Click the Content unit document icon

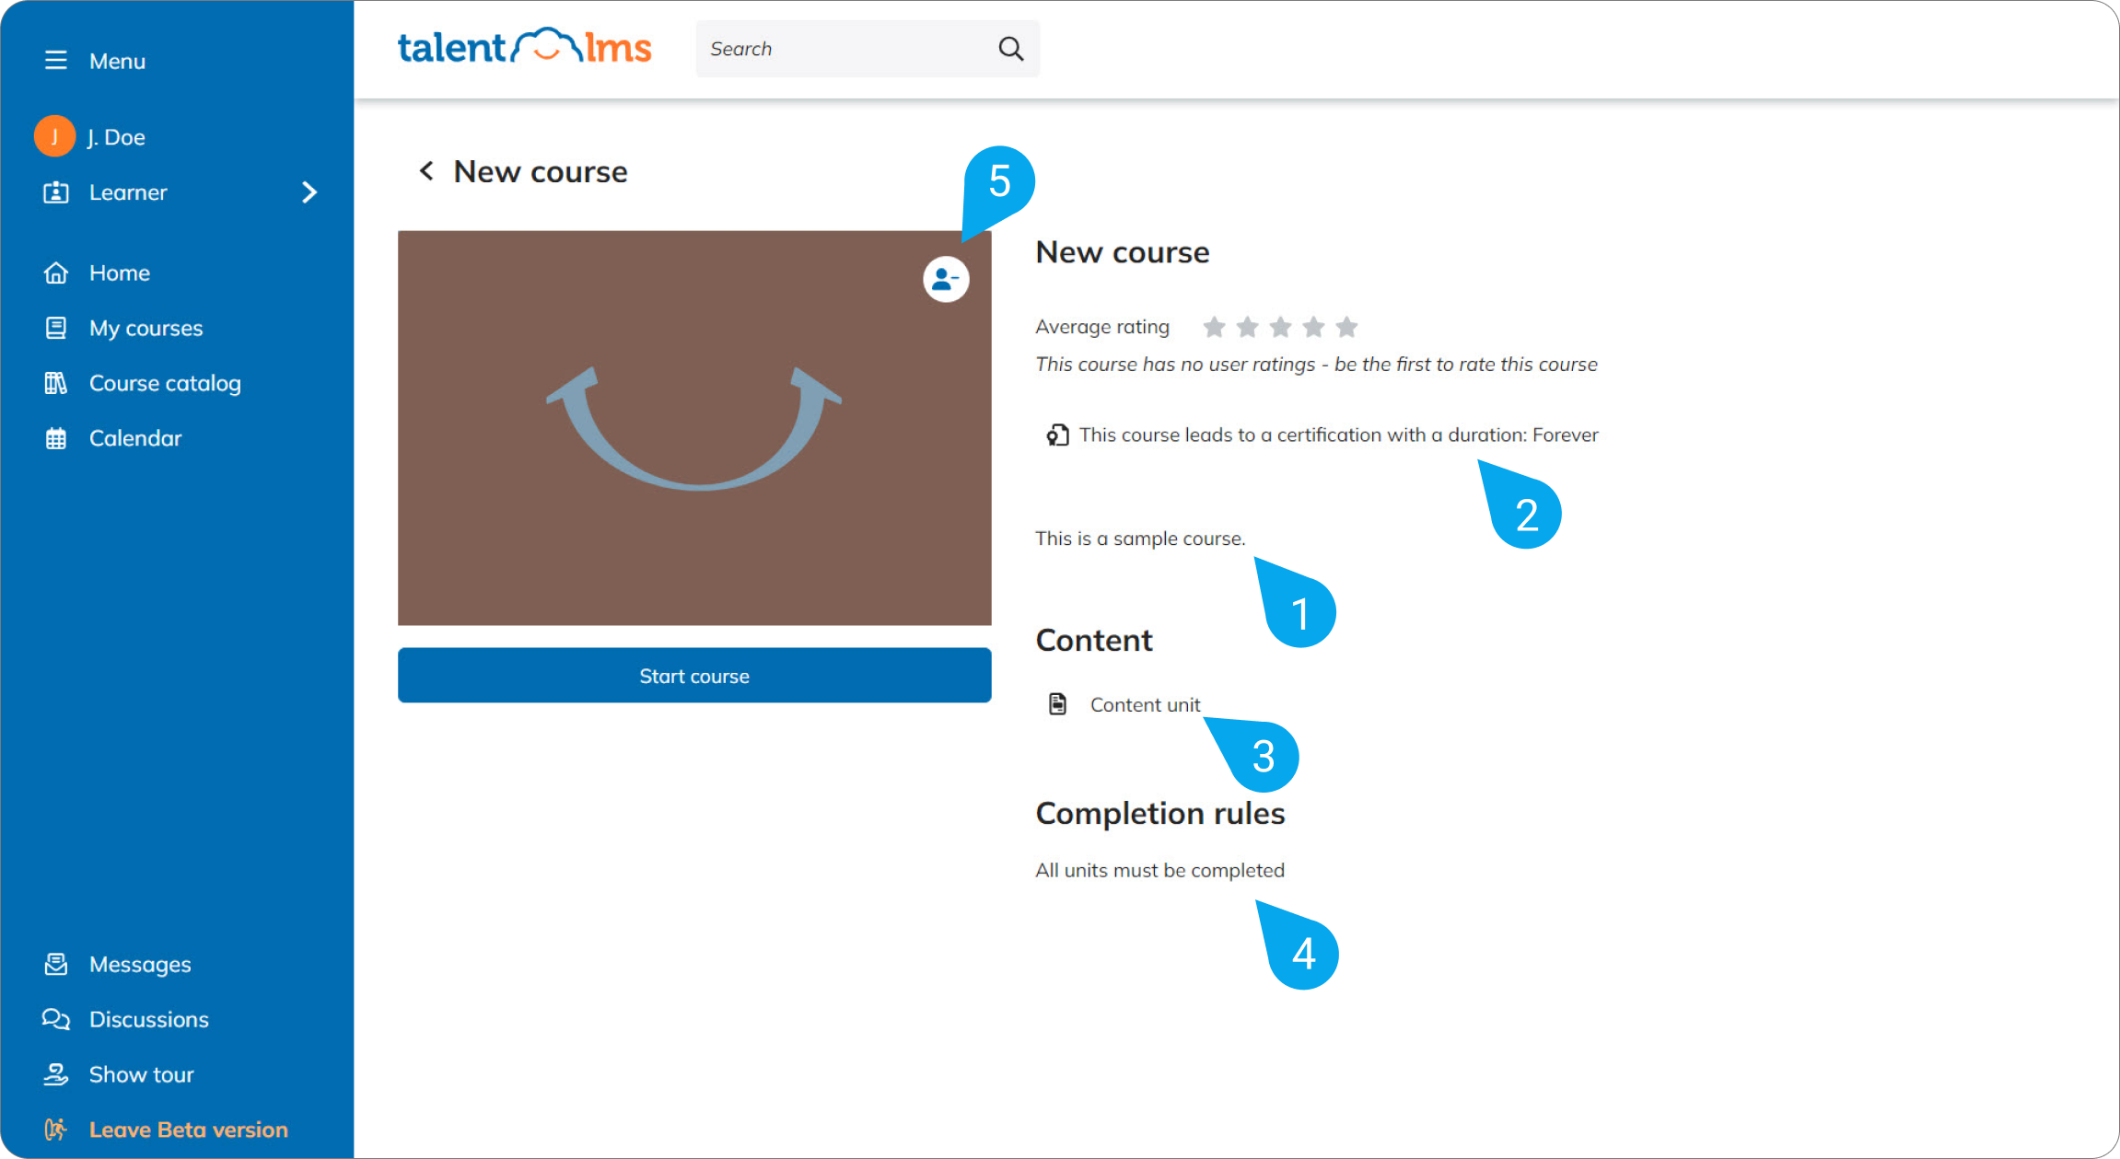1056,703
